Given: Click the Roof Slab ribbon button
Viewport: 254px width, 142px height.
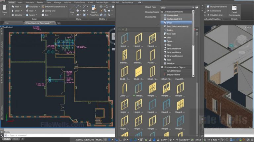Looking at the screenshot, I should [32, 7].
